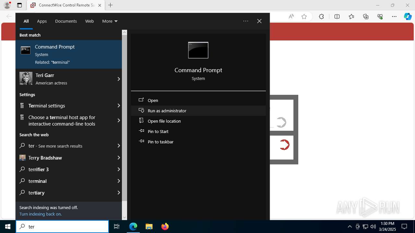Expand terrifier 3 chevron
This screenshot has width=415, height=233.
[119, 169]
